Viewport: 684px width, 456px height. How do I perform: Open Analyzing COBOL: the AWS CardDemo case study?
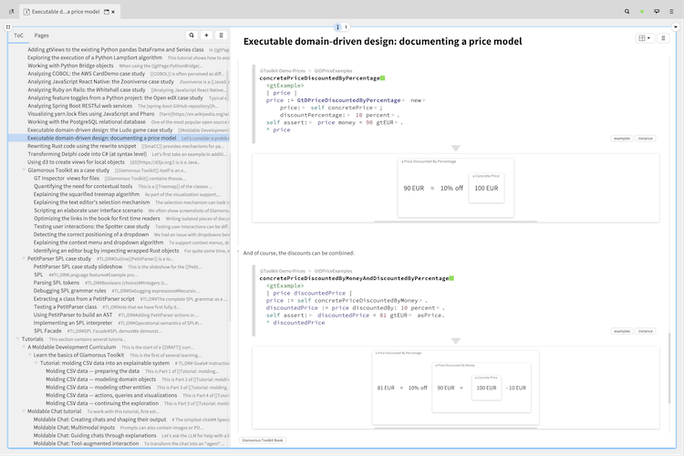(x=86, y=74)
